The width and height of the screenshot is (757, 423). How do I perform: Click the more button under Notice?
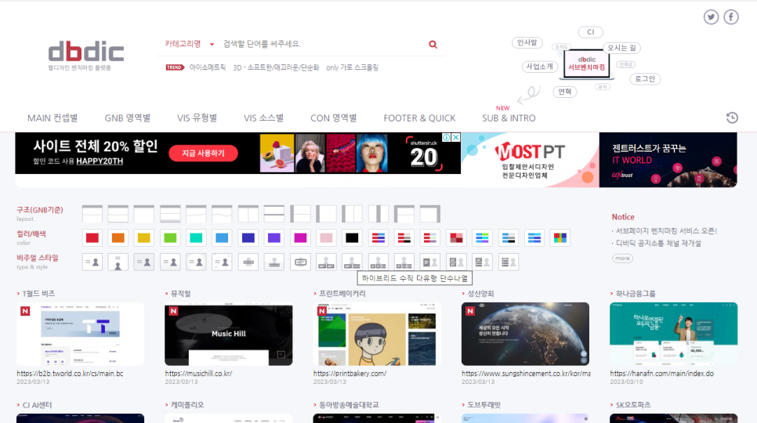622,258
